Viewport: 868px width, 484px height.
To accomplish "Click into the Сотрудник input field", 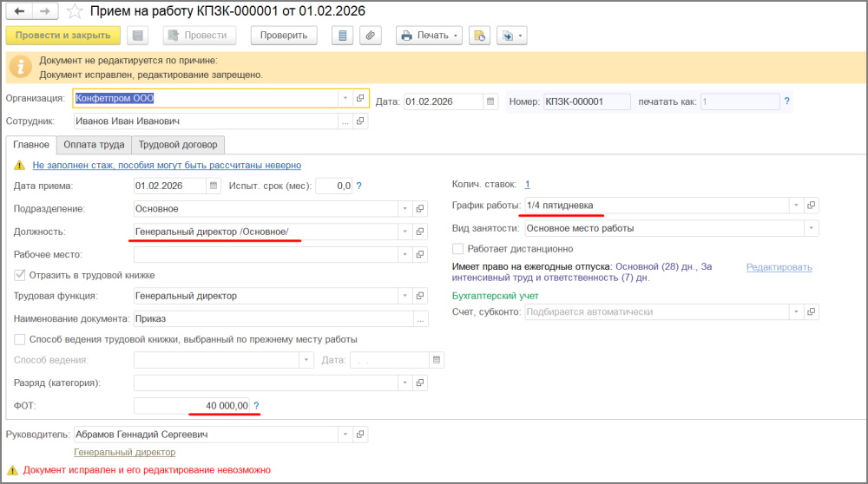I will (207, 121).
